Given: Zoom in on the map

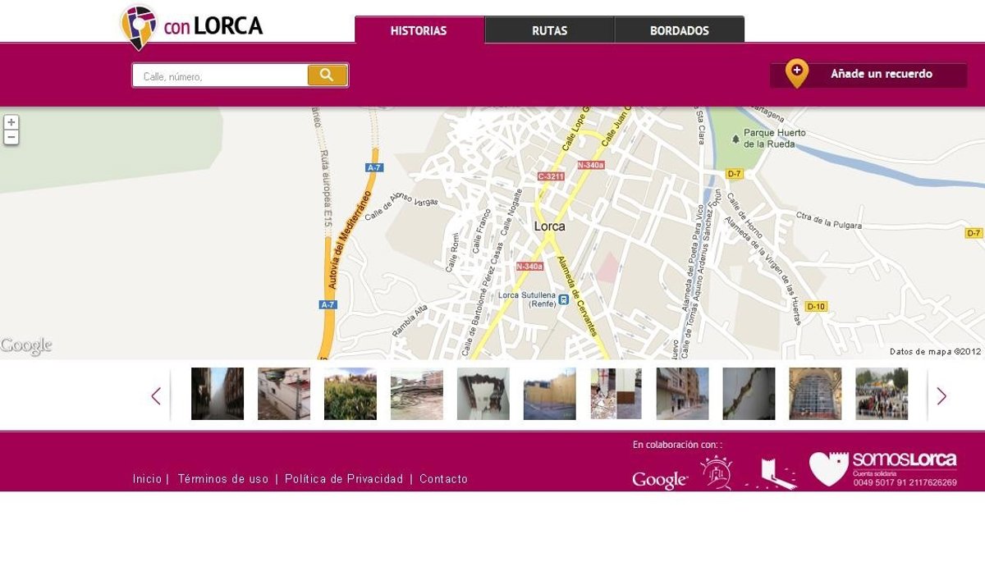Looking at the screenshot, I should pyautogui.click(x=11, y=122).
